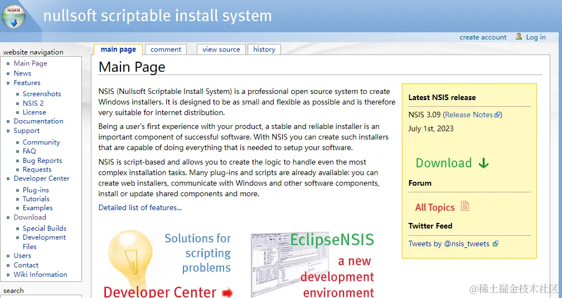Click the Log in link
562x298 pixels.
point(536,37)
